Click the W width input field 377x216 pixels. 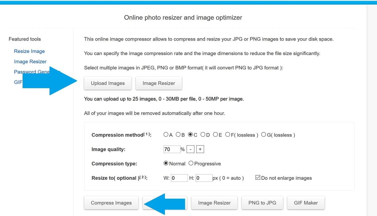[x=179, y=178]
